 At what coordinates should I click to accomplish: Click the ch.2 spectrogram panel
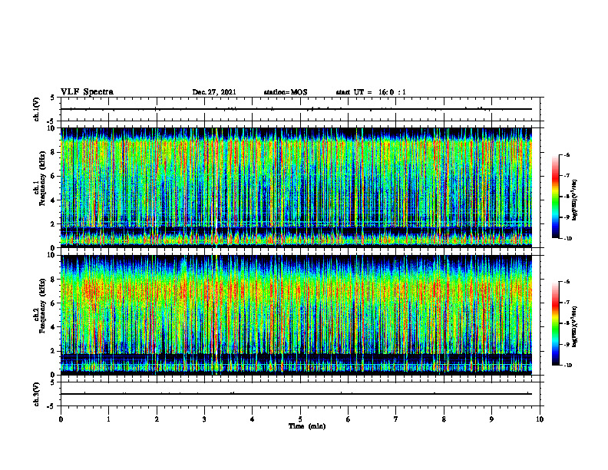click(296, 315)
